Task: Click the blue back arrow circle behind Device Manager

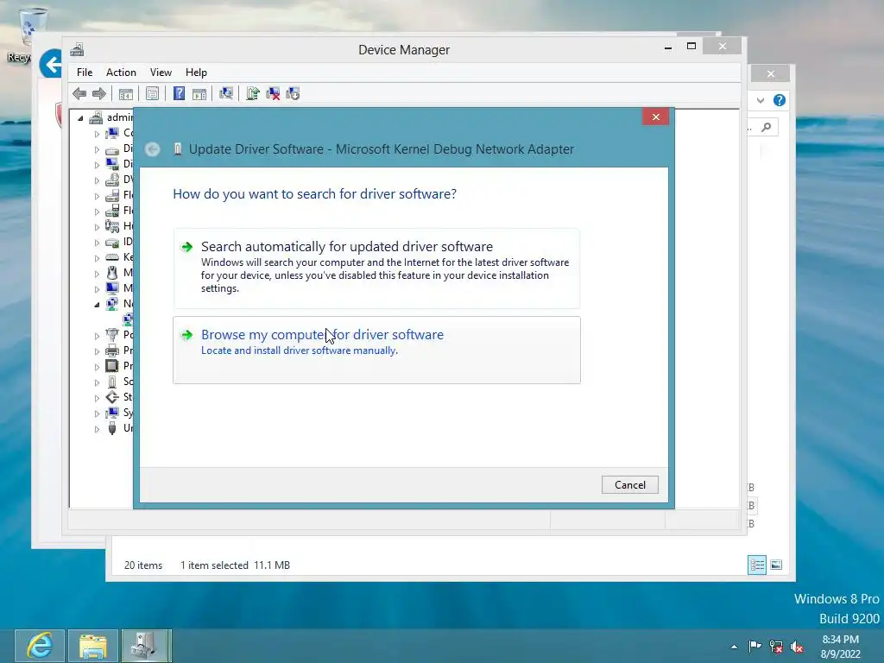Action: coord(50,64)
